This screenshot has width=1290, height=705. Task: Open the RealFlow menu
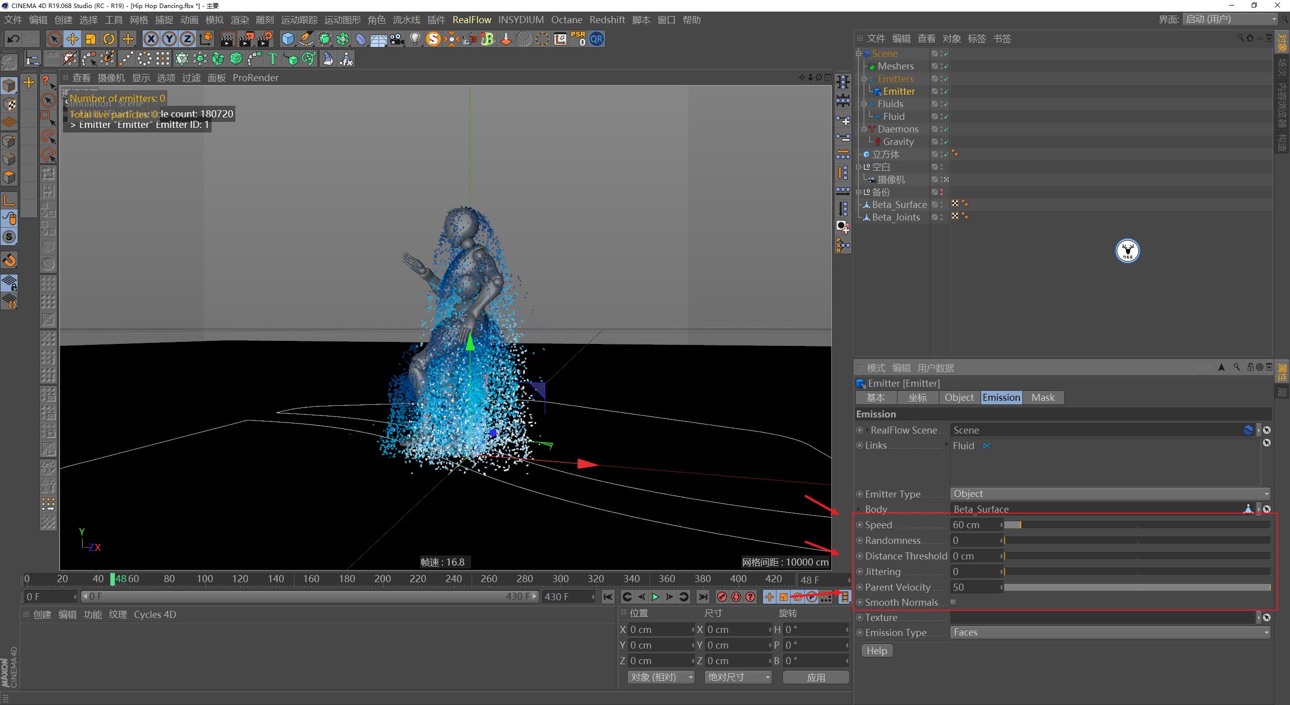[x=472, y=20]
